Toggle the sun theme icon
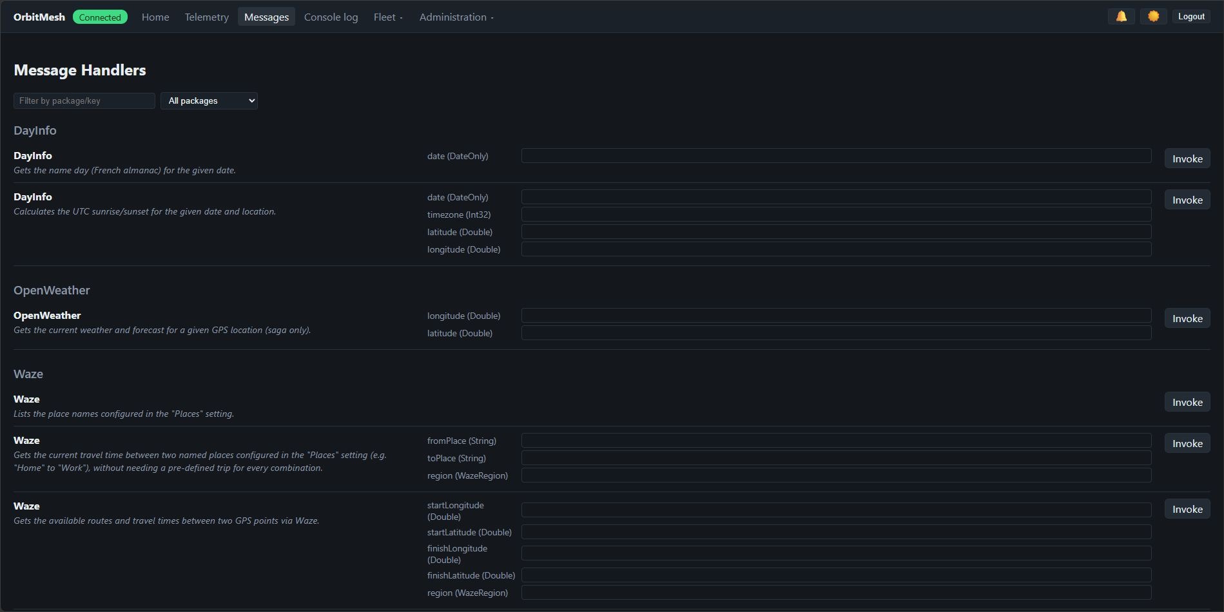This screenshot has width=1224, height=612. coord(1153,17)
